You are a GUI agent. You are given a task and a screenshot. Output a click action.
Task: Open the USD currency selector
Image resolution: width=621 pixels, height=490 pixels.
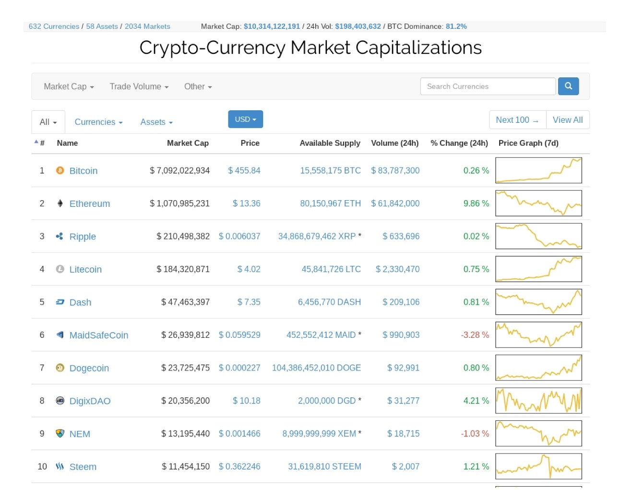[x=245, y=119]
